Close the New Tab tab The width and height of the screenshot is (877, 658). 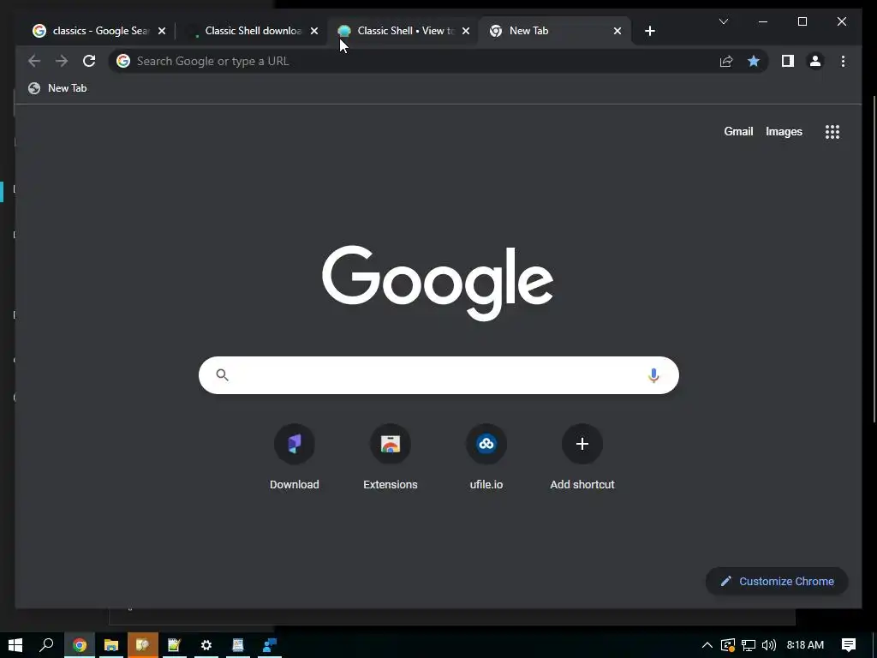617,31
